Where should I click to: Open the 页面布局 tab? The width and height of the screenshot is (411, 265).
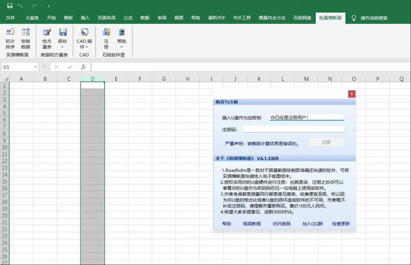click(106, 18)
